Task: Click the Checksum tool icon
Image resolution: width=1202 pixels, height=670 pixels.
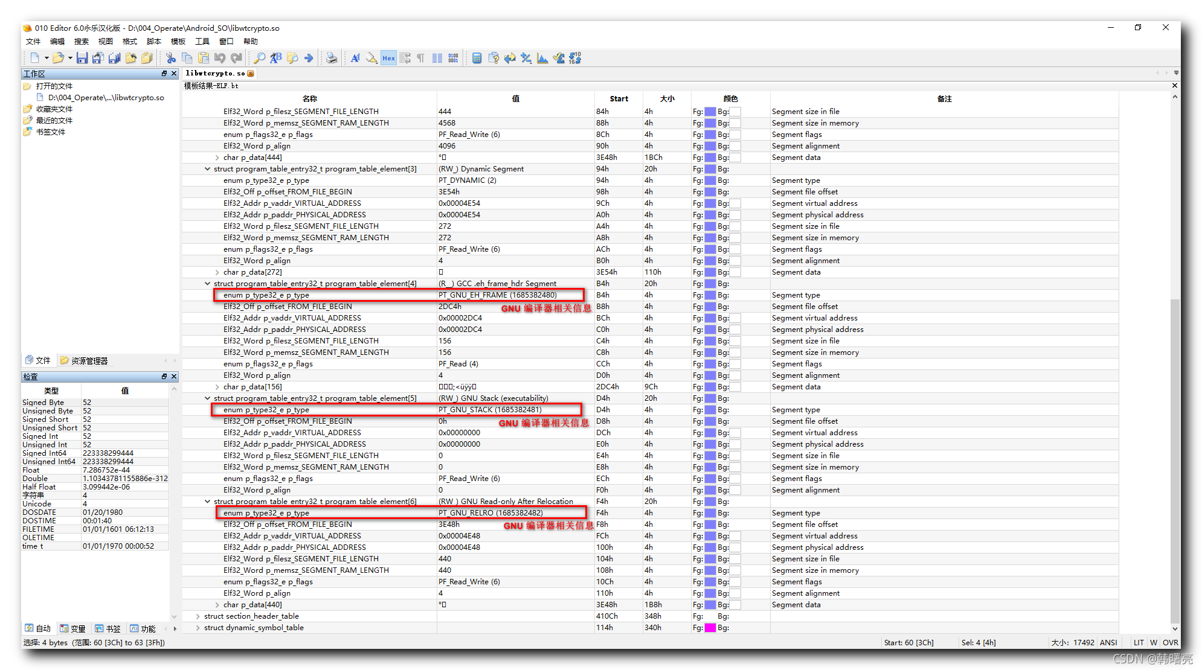Action: [559, 58]
